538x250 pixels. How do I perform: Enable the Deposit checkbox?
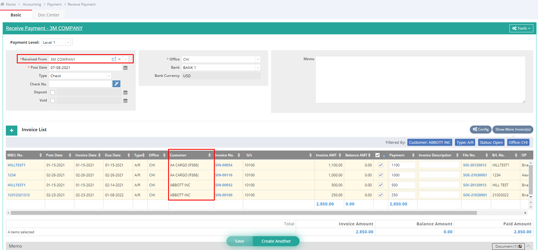point(53,92)
